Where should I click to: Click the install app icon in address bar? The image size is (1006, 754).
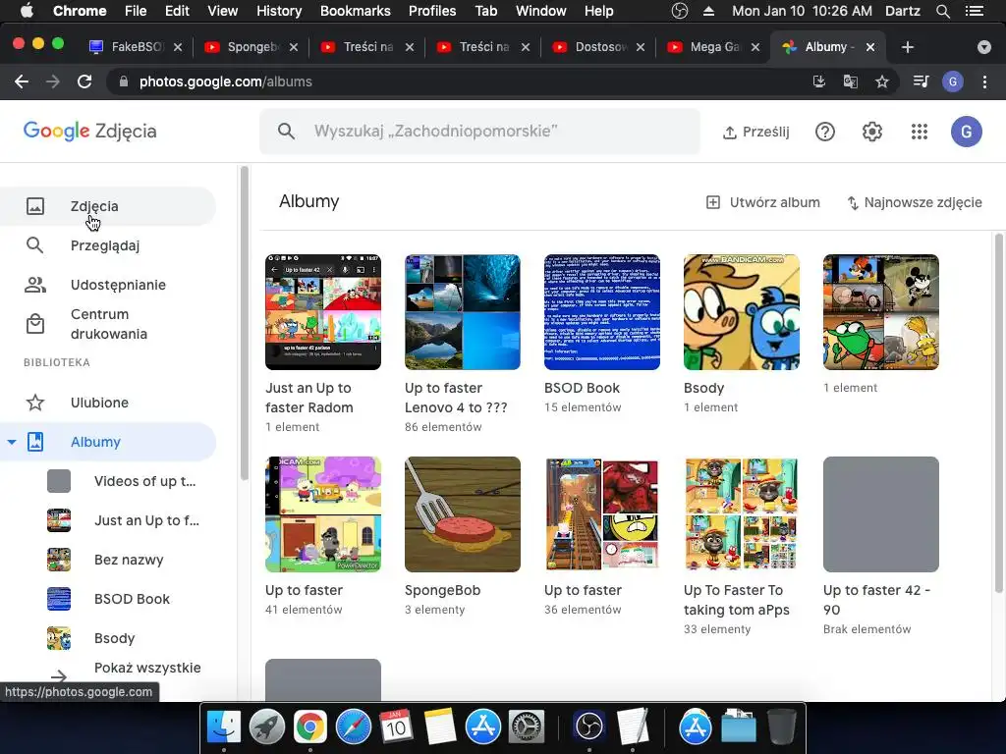tap(818, 81)
